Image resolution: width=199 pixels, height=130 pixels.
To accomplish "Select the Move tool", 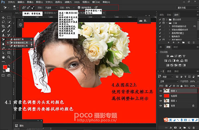I will 3,18.
